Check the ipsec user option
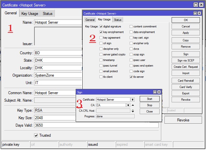The width and height of the screenshot is (206, 150). coord(131,60)
